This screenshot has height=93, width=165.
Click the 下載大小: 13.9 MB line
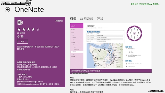pyautogui.click(x=25, y=77)
